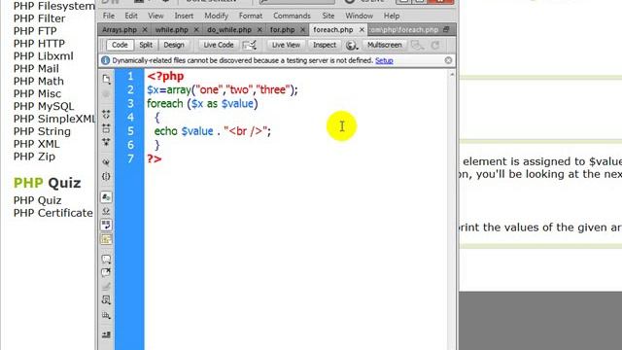
Task: Open the File menu
Action: point(108,16)
